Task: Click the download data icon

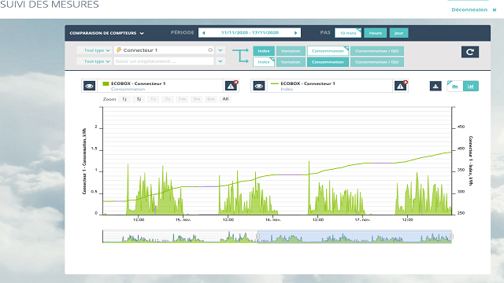Action: [x=435, y=86]
